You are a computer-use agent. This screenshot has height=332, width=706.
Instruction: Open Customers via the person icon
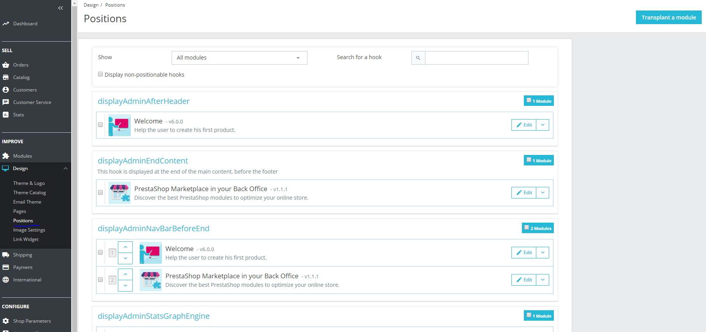(5, 90)
